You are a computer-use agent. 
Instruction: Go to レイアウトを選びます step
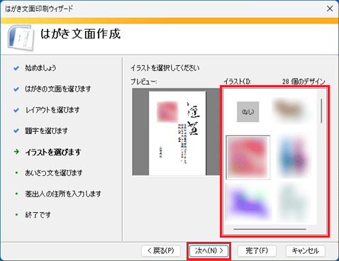point(52,110)
